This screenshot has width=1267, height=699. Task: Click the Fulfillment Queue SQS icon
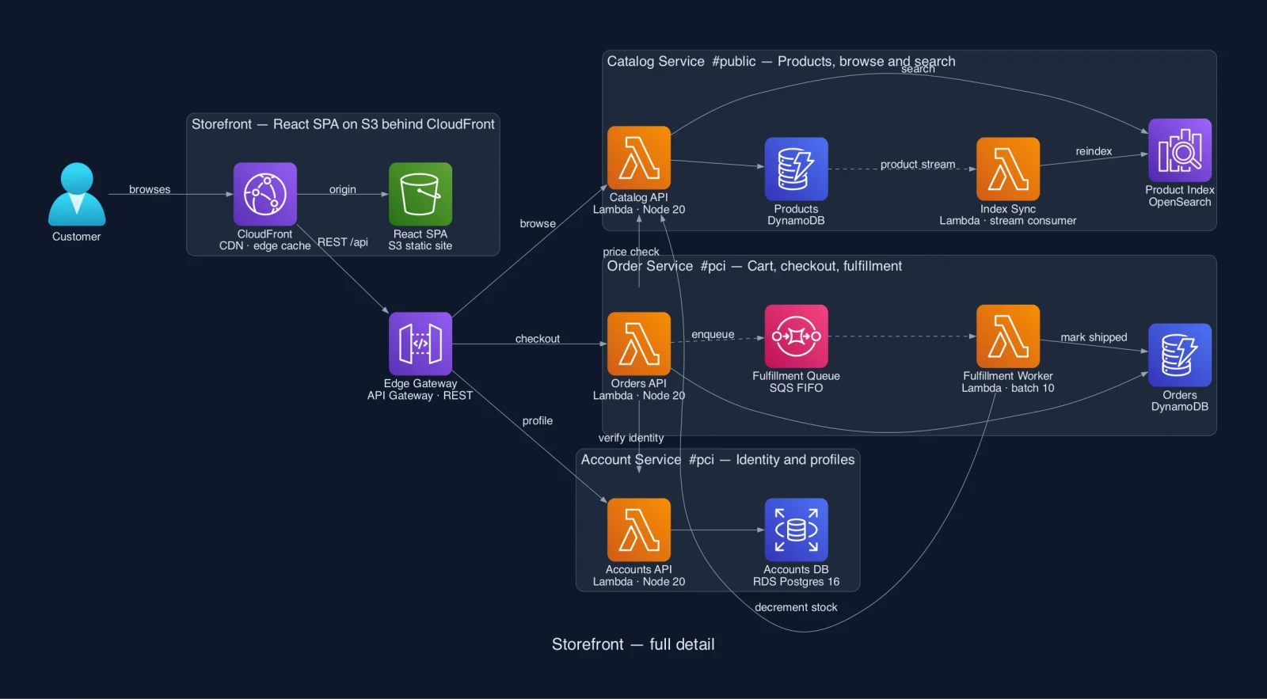(x=797, y=336)
